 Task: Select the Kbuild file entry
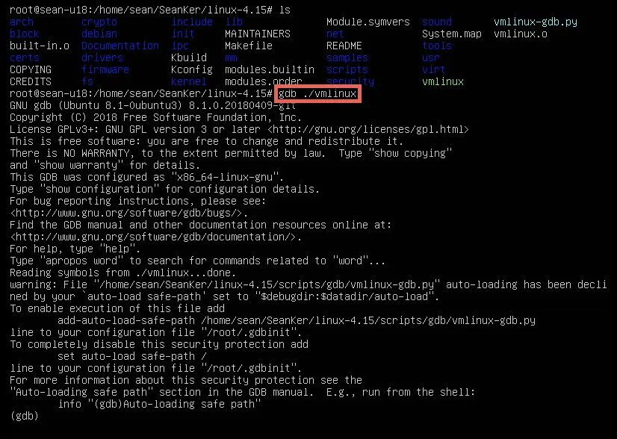pyautogui.click(x=189, y=57)
